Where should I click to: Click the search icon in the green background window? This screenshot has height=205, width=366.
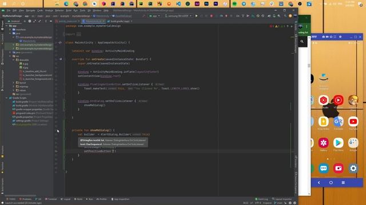(302, 42)
